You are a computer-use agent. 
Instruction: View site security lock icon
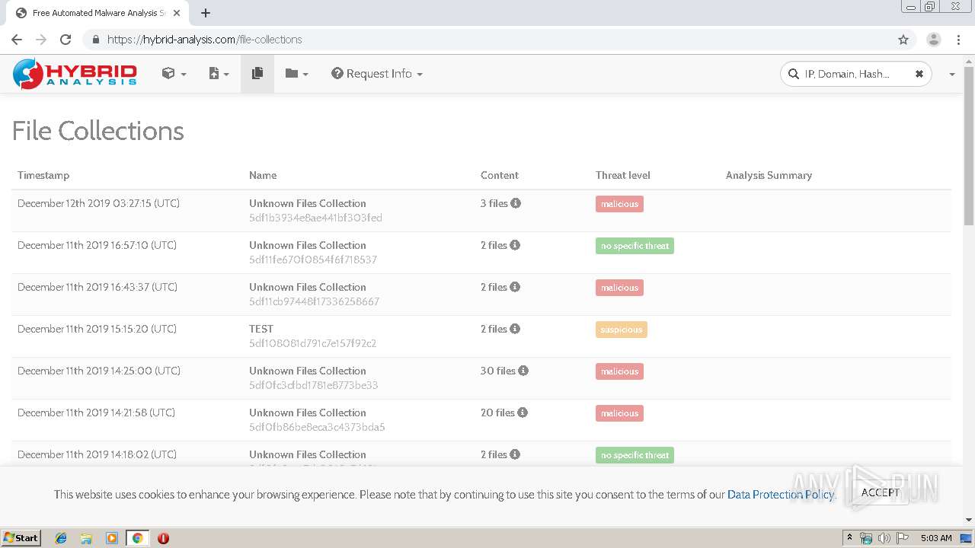click(x=95, y=40)
